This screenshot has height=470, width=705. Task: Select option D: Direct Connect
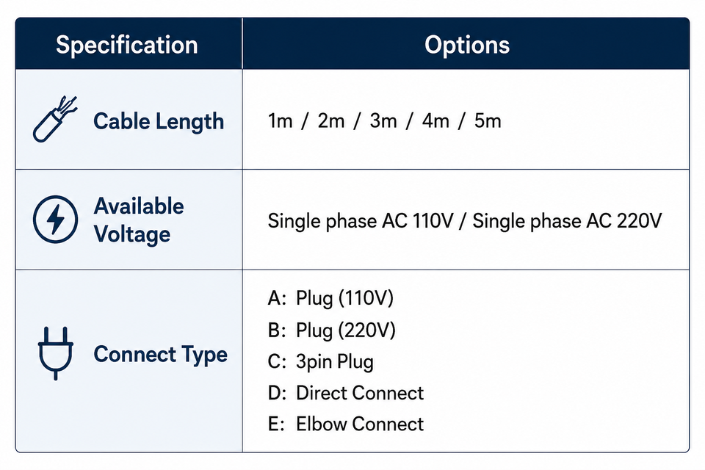tap(346, 393)
